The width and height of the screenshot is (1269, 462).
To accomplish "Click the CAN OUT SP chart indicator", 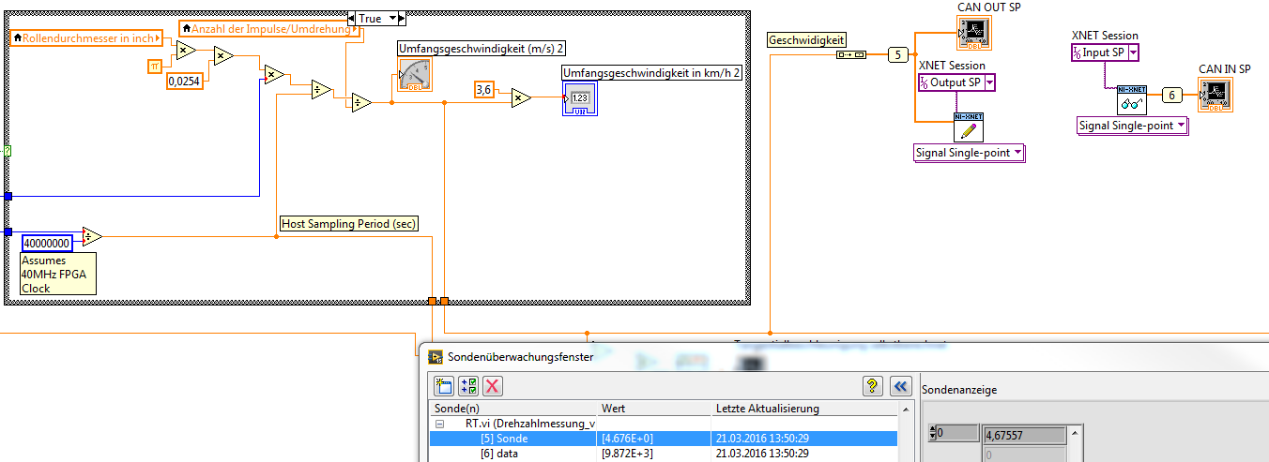I will [974, 33].
